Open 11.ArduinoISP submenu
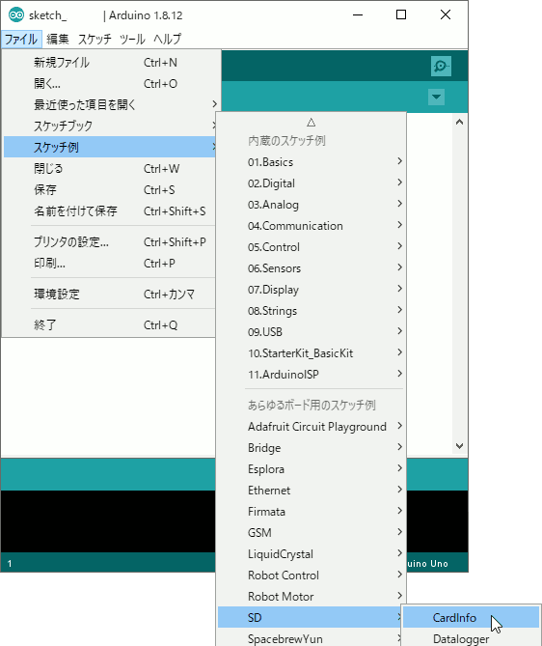 [x=312, y=375]
